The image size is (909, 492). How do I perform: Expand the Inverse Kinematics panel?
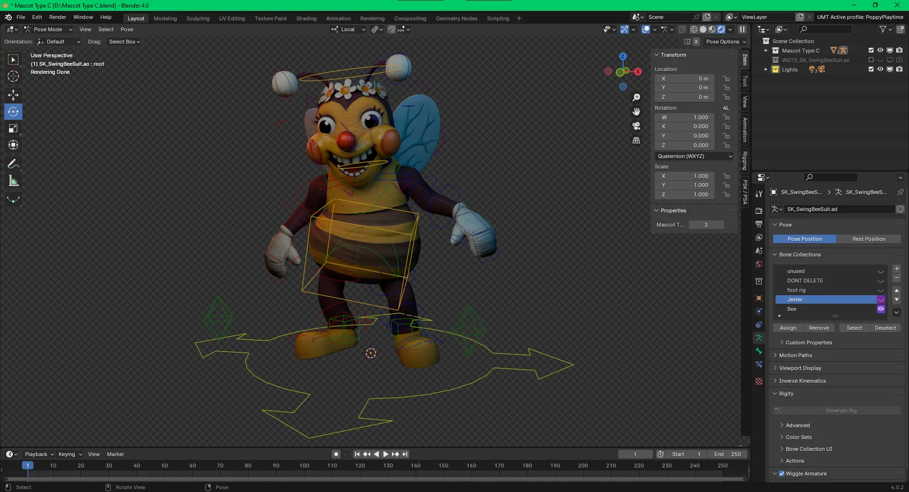(x=802, y=381)
